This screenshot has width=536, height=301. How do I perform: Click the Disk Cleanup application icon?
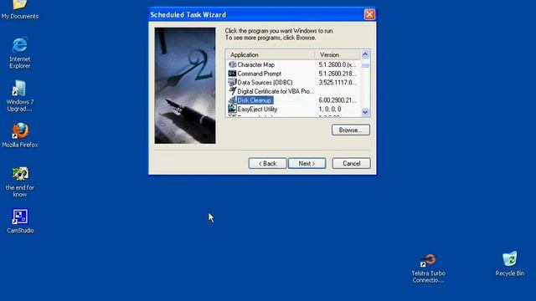[x=233, y=100]
